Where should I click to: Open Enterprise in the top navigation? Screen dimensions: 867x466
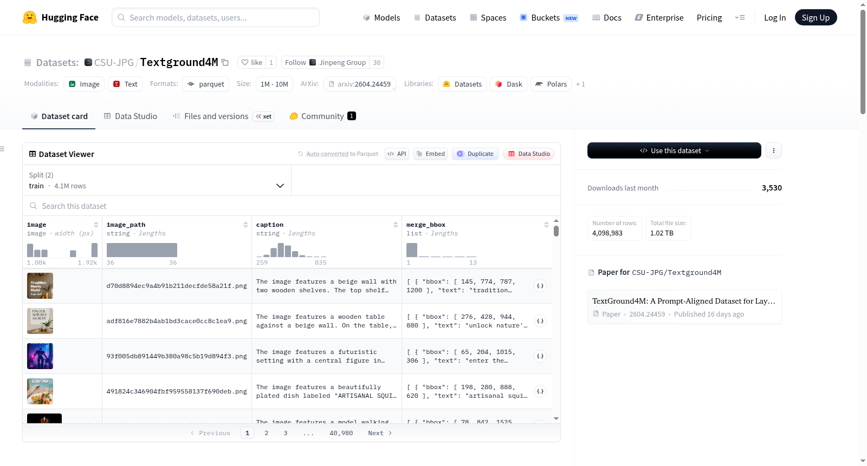659,18
